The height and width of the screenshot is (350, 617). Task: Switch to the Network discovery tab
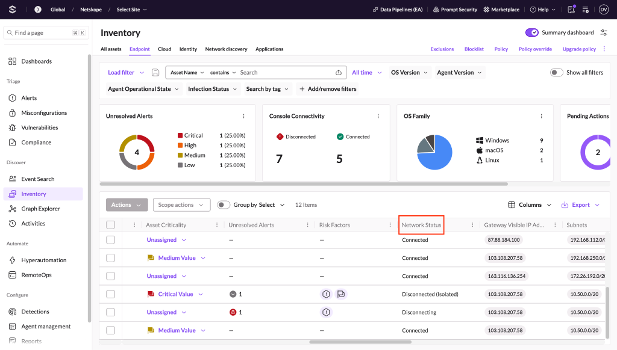[227, 49]
